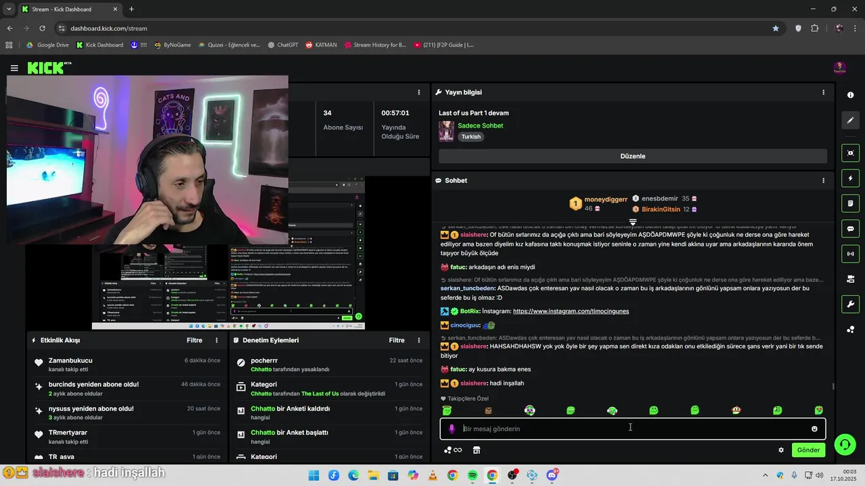The height and width of the screenshot is (486, 865).
Task: Click the sidebar icon above the wrench
Action: 850,279
